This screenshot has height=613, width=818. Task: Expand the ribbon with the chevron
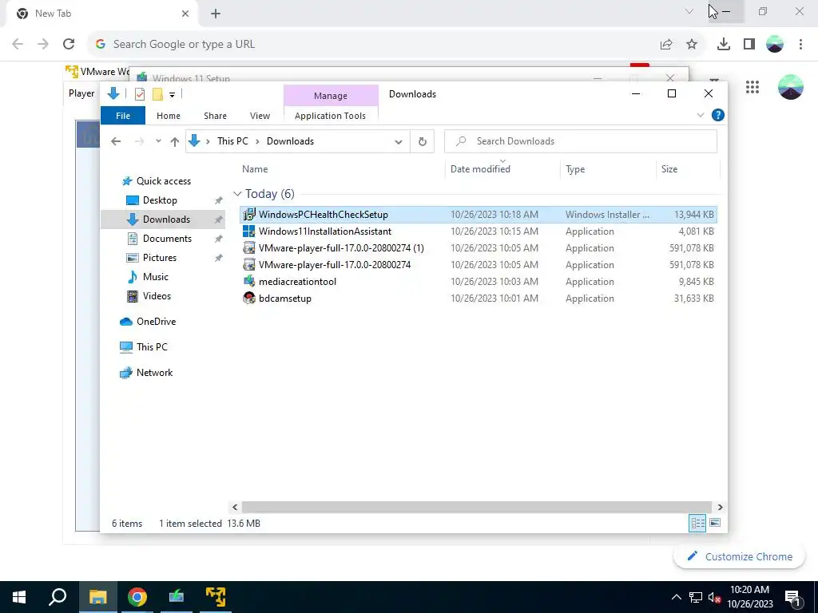click(701, 115)
